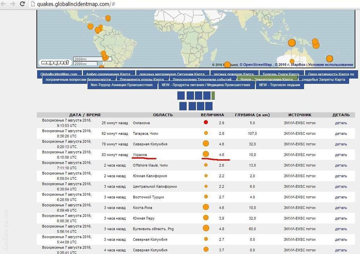Open the Условия использования link

tap(330, 65)
